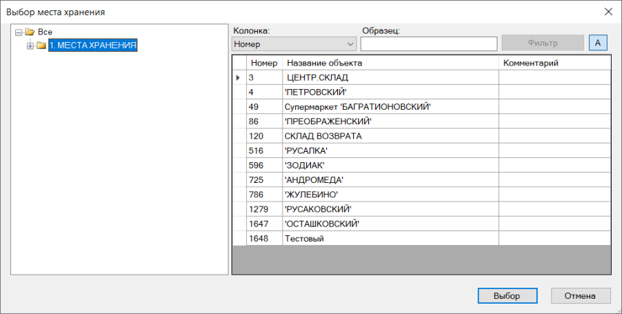The height and width of the screenshot is (314, 622).
Task: Close the Выбор места хранения dialog
Action: pyautogui.click(x=608, y=12)
